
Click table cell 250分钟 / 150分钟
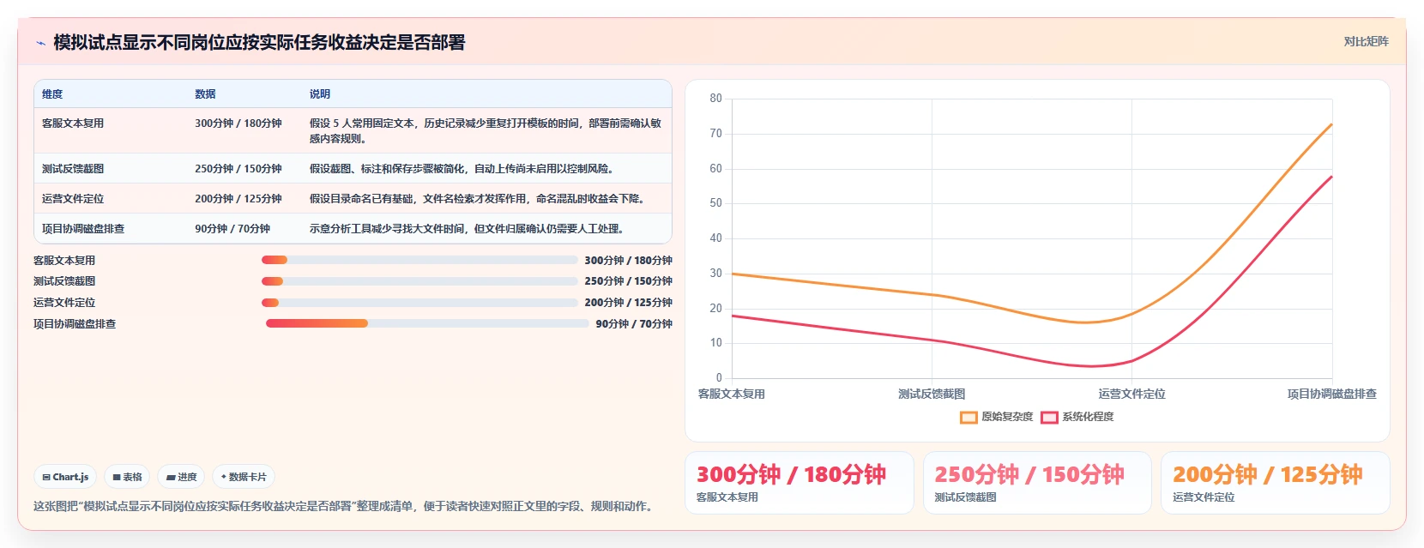tap(238, 169)
